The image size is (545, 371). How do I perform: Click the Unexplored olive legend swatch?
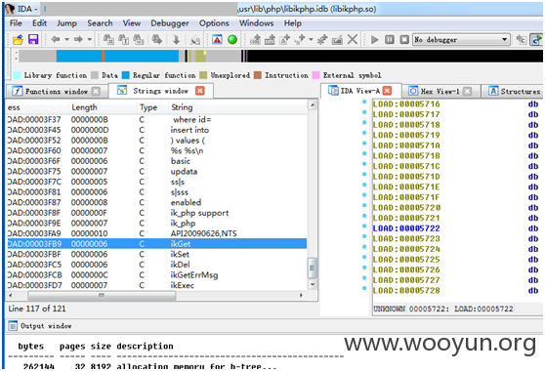click(x=203, y=75)
